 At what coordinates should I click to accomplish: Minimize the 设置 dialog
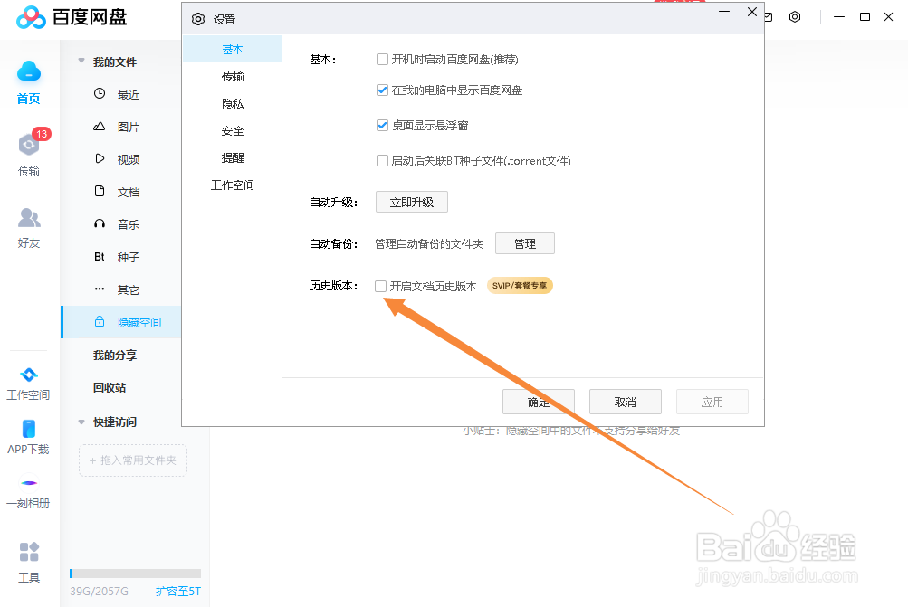(724, 12)
